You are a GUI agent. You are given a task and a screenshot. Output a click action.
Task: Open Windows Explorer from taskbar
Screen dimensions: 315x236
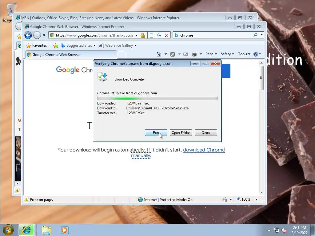click(x=47, y=230)
